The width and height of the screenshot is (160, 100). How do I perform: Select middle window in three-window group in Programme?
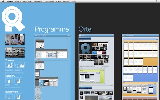(51, 55)
